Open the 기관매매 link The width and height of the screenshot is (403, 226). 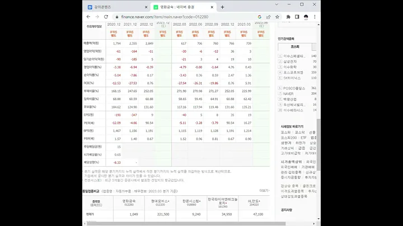[x=308, y=167]
